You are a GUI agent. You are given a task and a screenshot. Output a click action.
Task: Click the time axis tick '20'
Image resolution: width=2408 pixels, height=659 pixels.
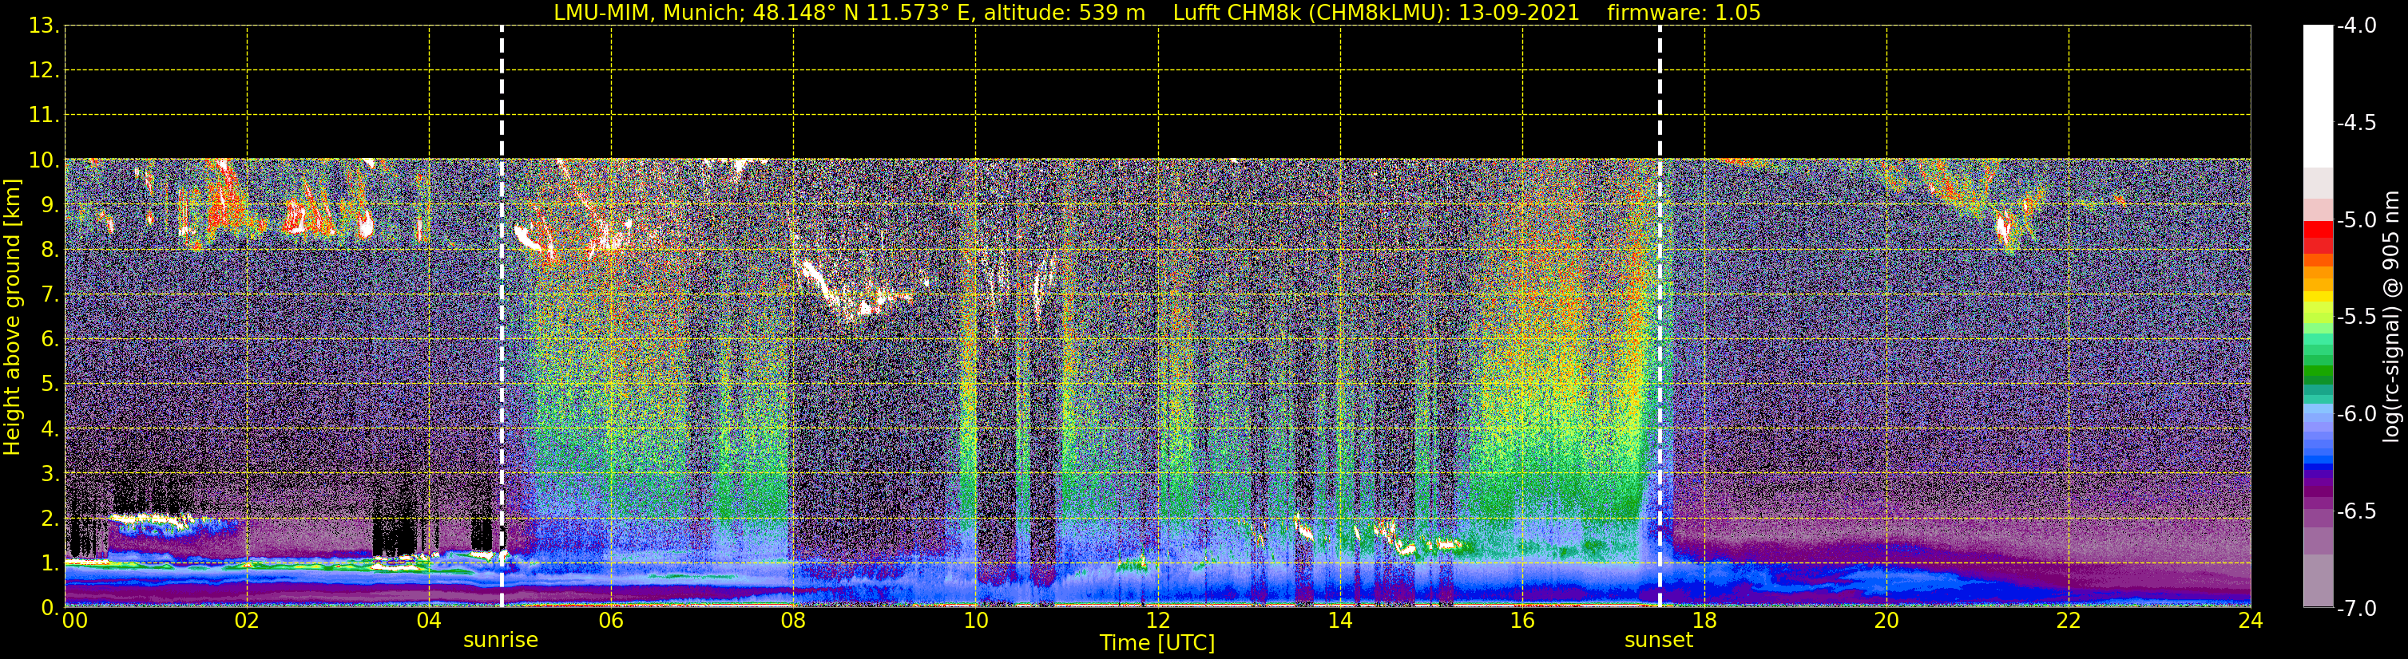pyautogui.click(x=1886, y=621)
